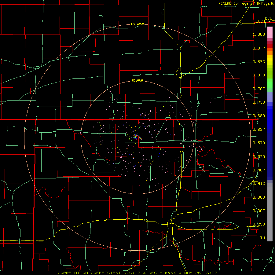The width and height of the screenshot is (275, 275).
Task: Click the [CC] product label by the legend
Action: (x=261, y=21)
